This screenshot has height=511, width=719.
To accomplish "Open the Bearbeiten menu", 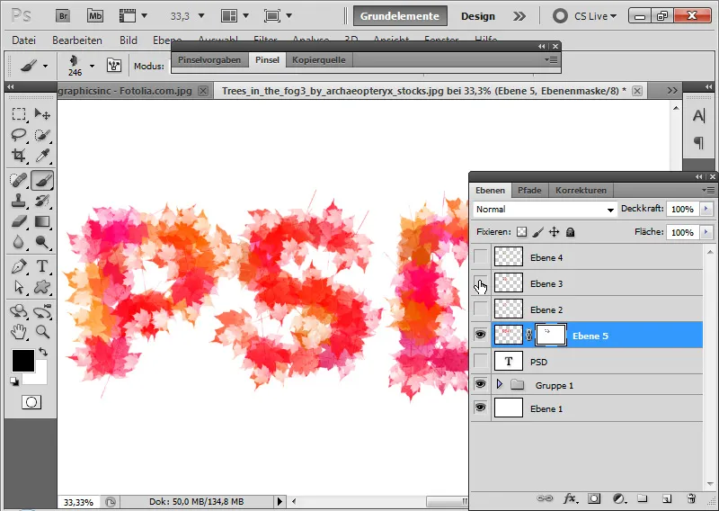I will pyautogui.click(x=77, y=40).
